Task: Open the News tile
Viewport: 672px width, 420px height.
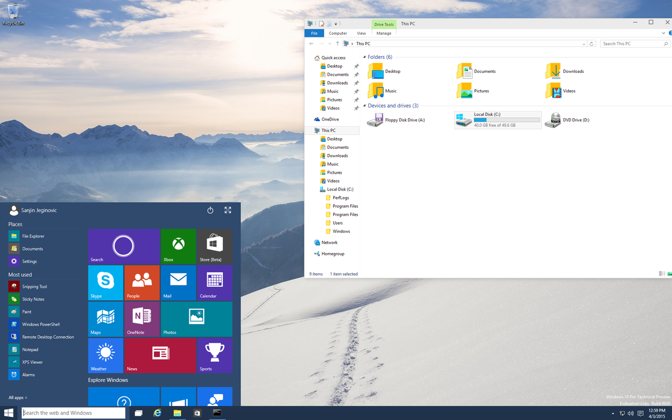Action: tap(160, 356)
